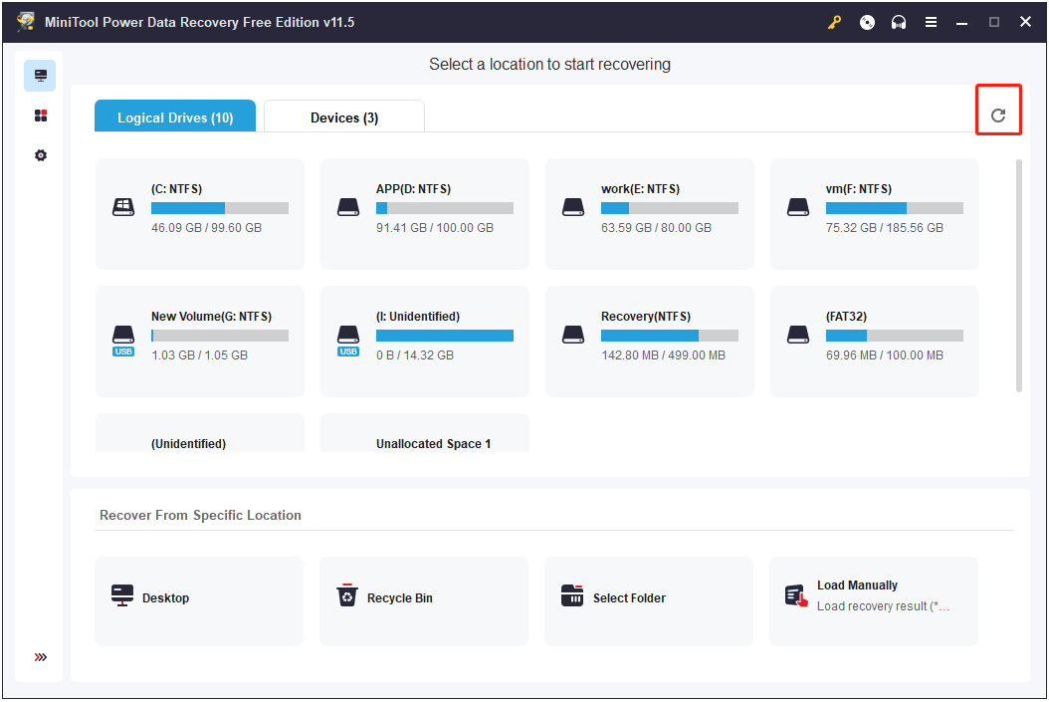Select the C: NTFS drive
Image resolution: width=1049 pixels, height=702 pixels.
(x=200, y=214)
